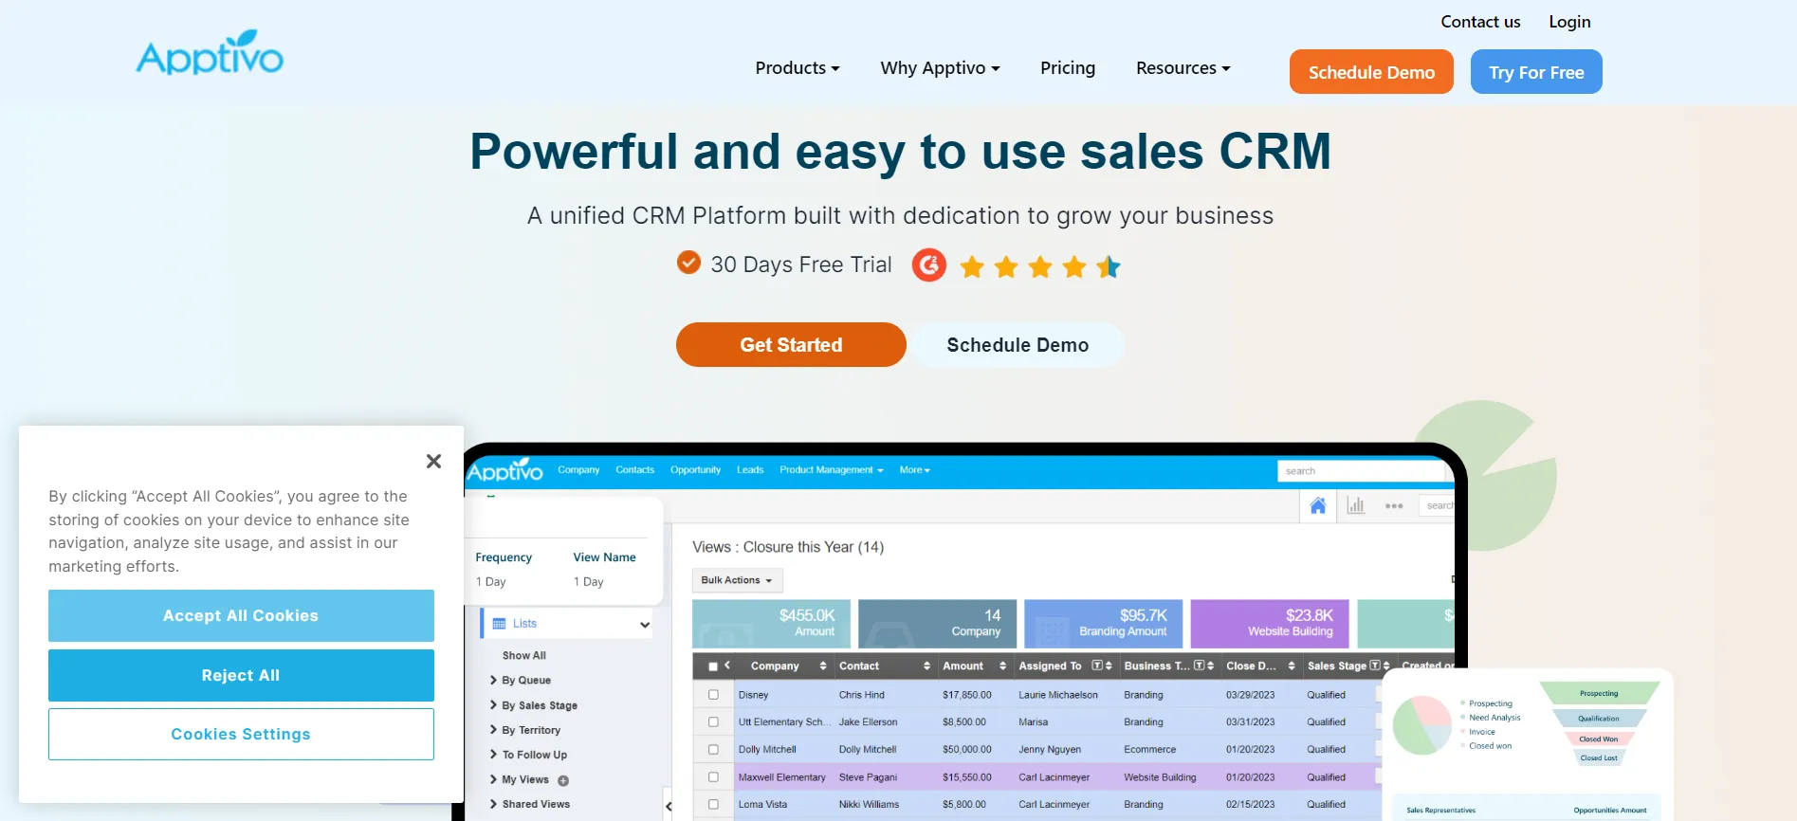The image size is (1797, 821).
Task: Sort the Contact column using its arrows
Action: click(926, 666)
